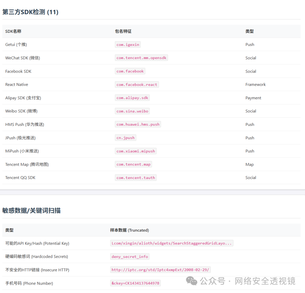Select the cn.jpush package tag

click(125, 138)
